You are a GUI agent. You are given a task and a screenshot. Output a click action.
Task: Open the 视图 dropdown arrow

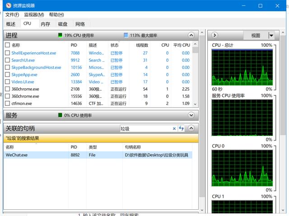coord(271,35)
